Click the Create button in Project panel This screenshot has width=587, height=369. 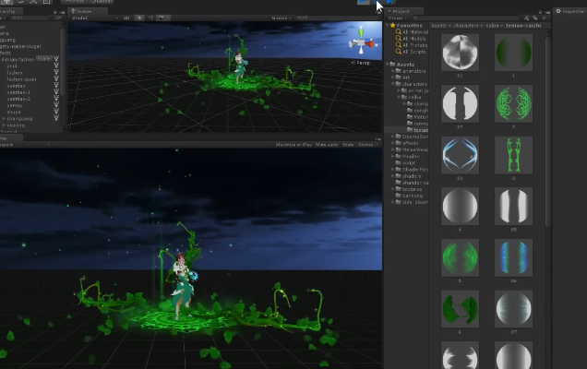397,18
